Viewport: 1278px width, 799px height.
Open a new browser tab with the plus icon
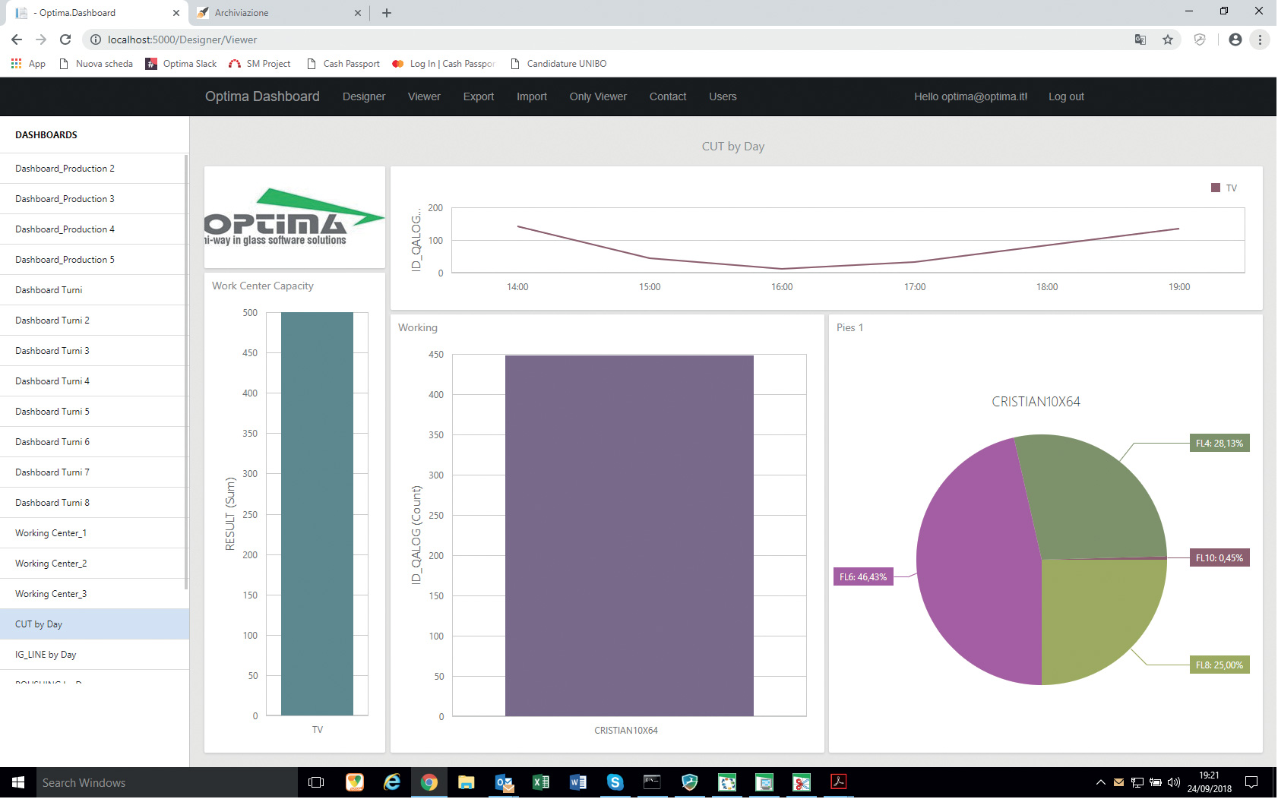[x=387, y=13]
